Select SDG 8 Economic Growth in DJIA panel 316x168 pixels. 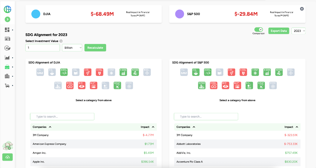point(123,72)
